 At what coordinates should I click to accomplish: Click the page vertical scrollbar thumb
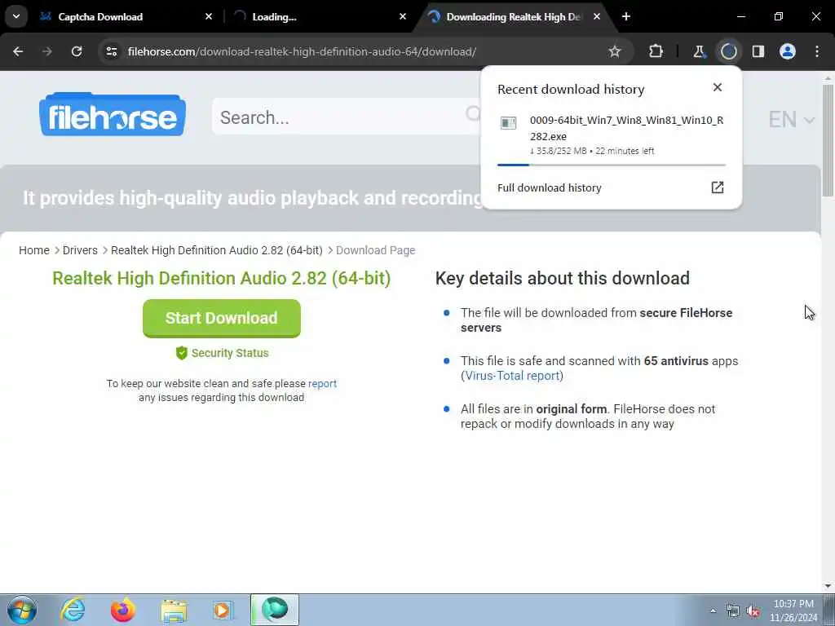pos(828,139)
